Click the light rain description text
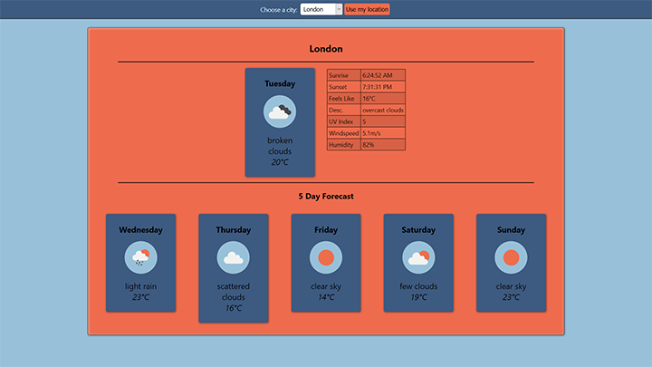This screenshot has width=652, height=367. click(141, 286)
